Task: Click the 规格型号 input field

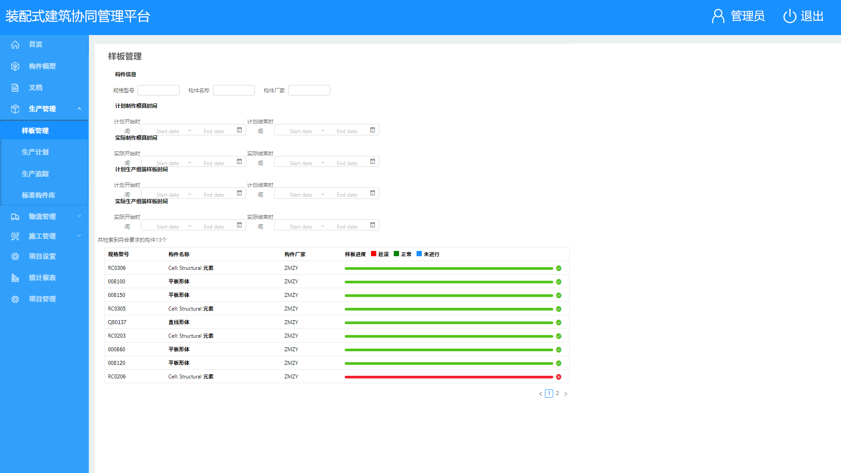Action: [x=159, y=90]
